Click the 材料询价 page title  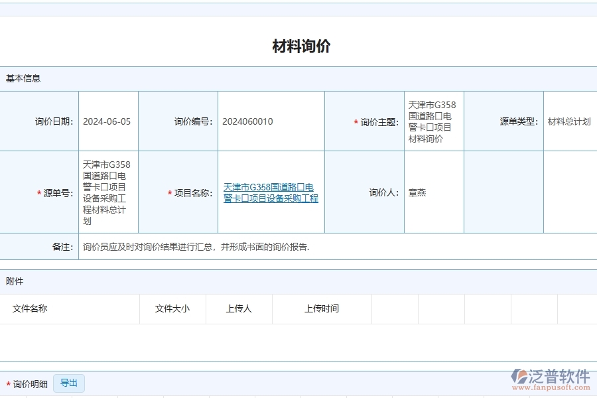tap(300, 46)
